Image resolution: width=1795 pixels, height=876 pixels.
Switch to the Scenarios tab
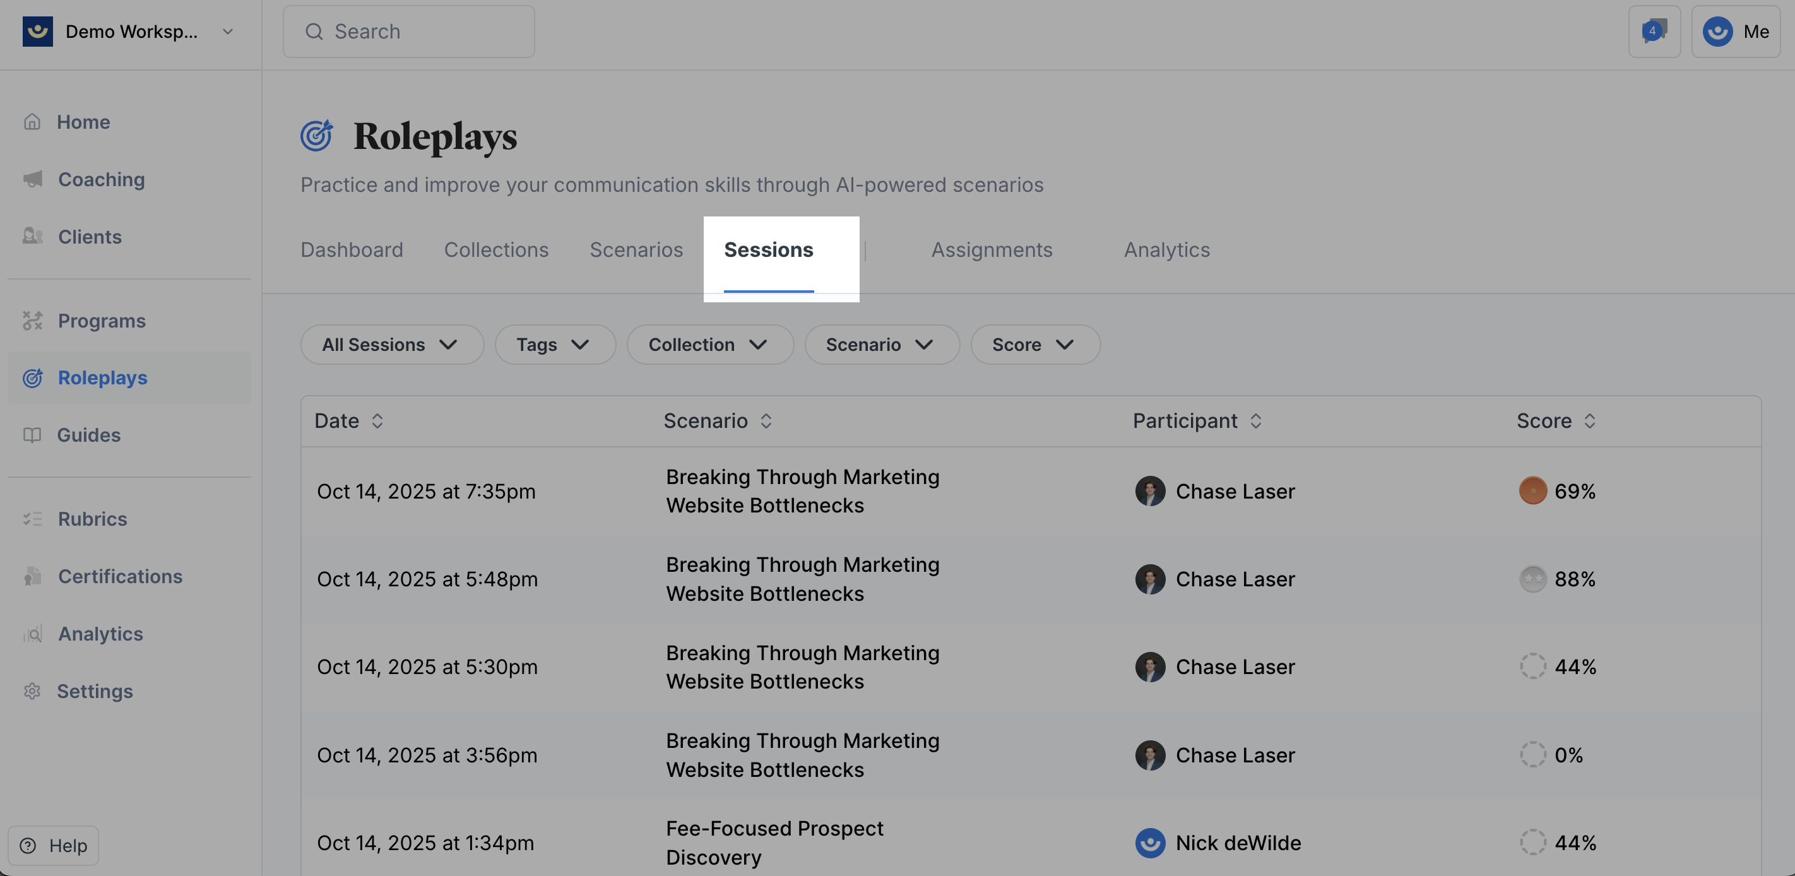point(636,250)
